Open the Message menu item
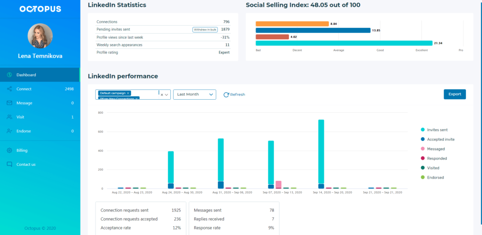 pyautogui.click(x=24, y=103)
